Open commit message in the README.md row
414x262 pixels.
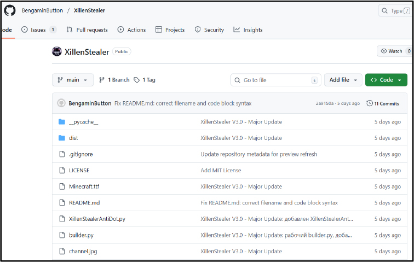269,203
